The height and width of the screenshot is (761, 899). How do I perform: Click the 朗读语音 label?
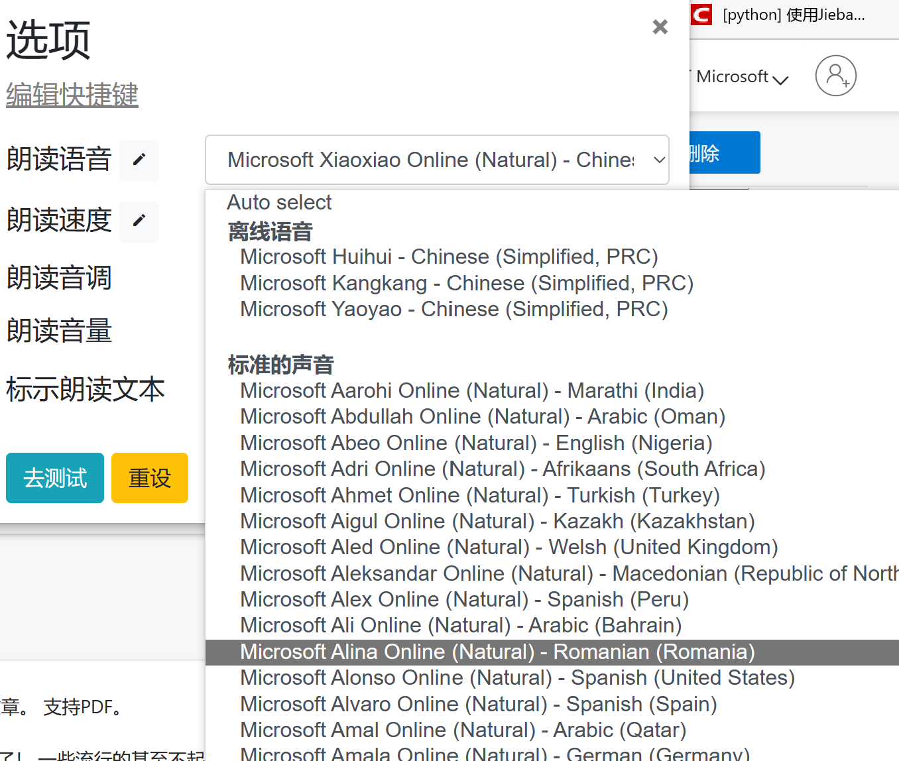[x=59, y=160]
